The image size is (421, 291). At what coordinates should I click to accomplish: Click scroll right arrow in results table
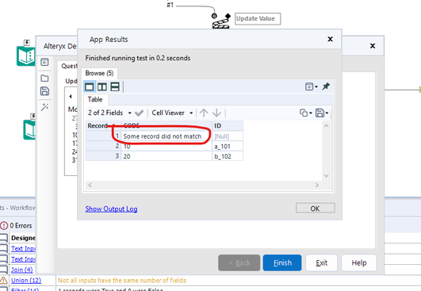pos(317,185)
